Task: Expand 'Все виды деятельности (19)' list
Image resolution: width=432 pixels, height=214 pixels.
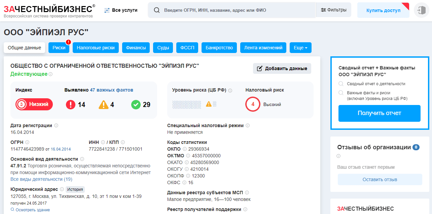Action: coord(41,179)
